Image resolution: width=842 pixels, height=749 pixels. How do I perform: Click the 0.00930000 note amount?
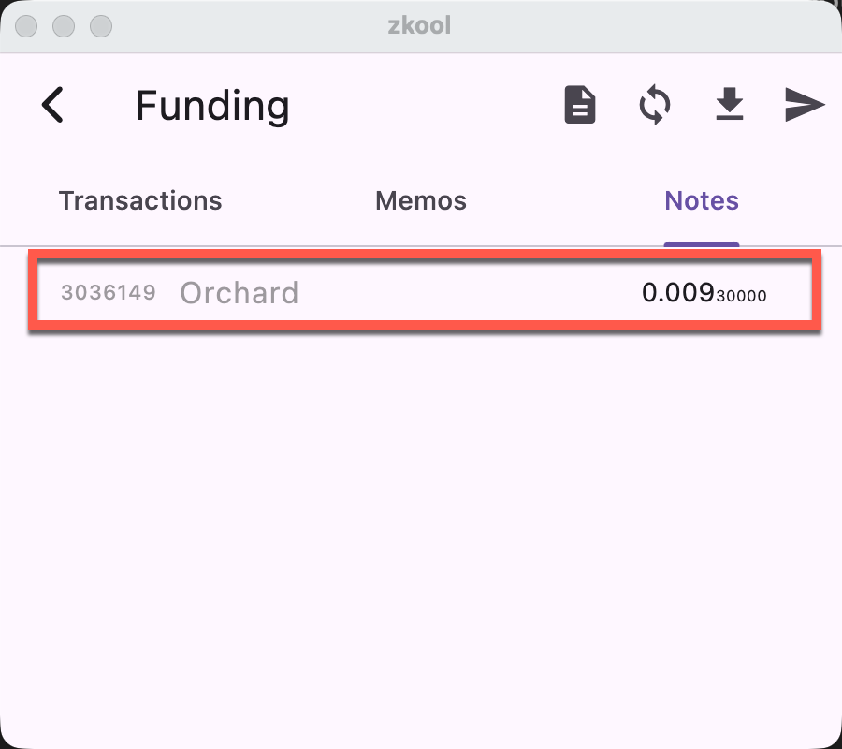pyautogui.click(x=704, y=293)
